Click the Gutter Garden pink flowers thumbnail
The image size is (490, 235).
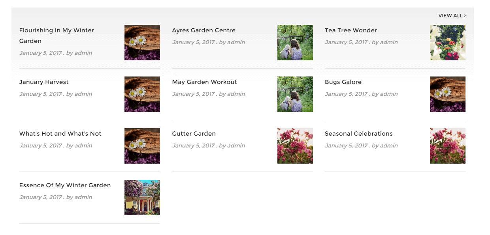(295, 146)
